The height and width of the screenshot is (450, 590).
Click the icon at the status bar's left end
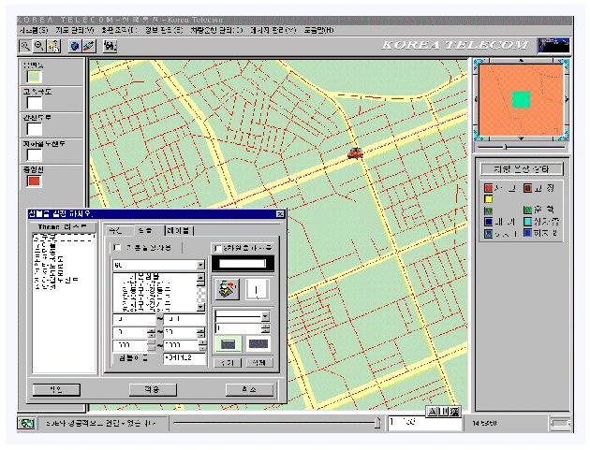[25, 424]
